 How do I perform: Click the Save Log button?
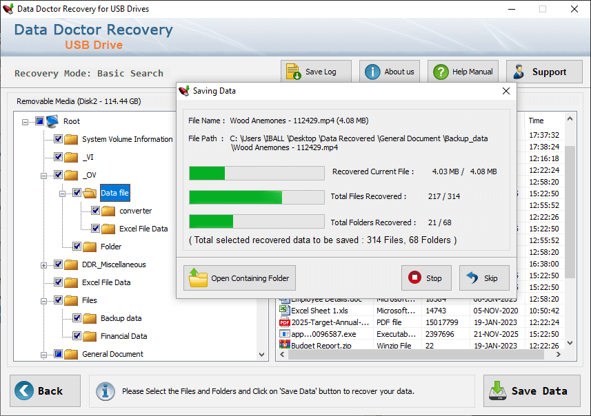pos(316,71)
